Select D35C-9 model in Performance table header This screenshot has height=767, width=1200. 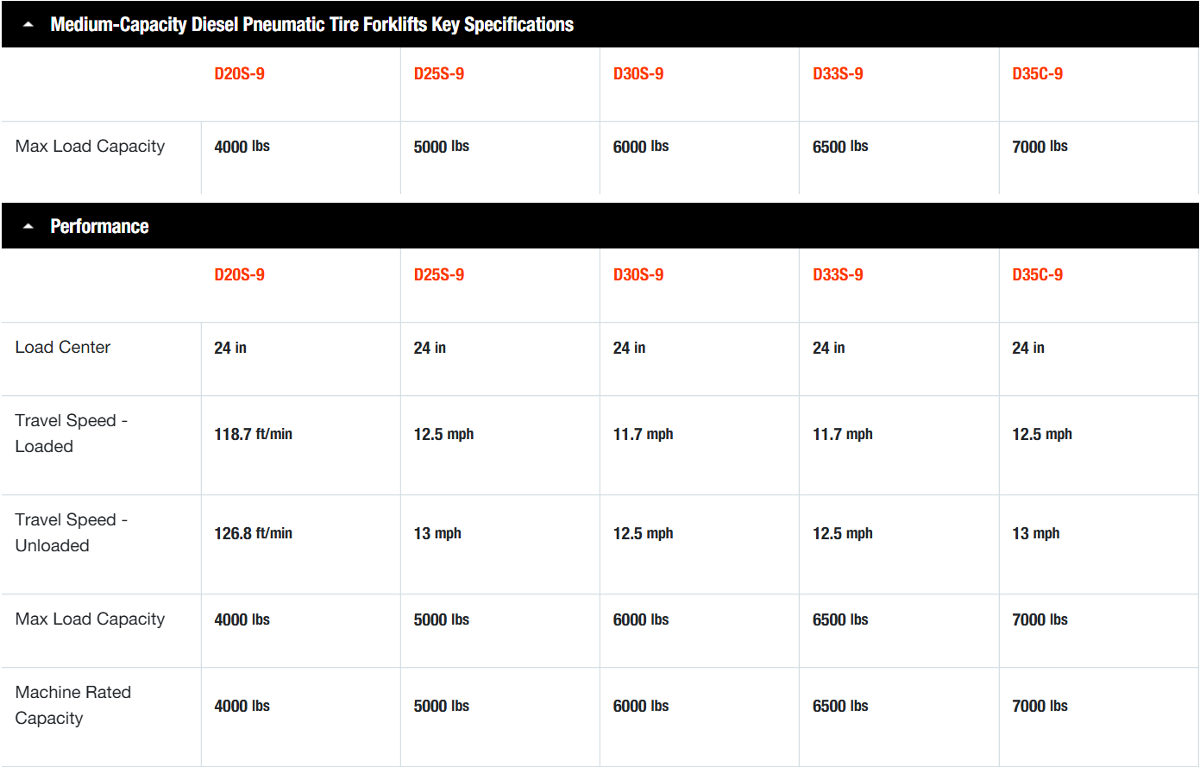coord(1037,274)
